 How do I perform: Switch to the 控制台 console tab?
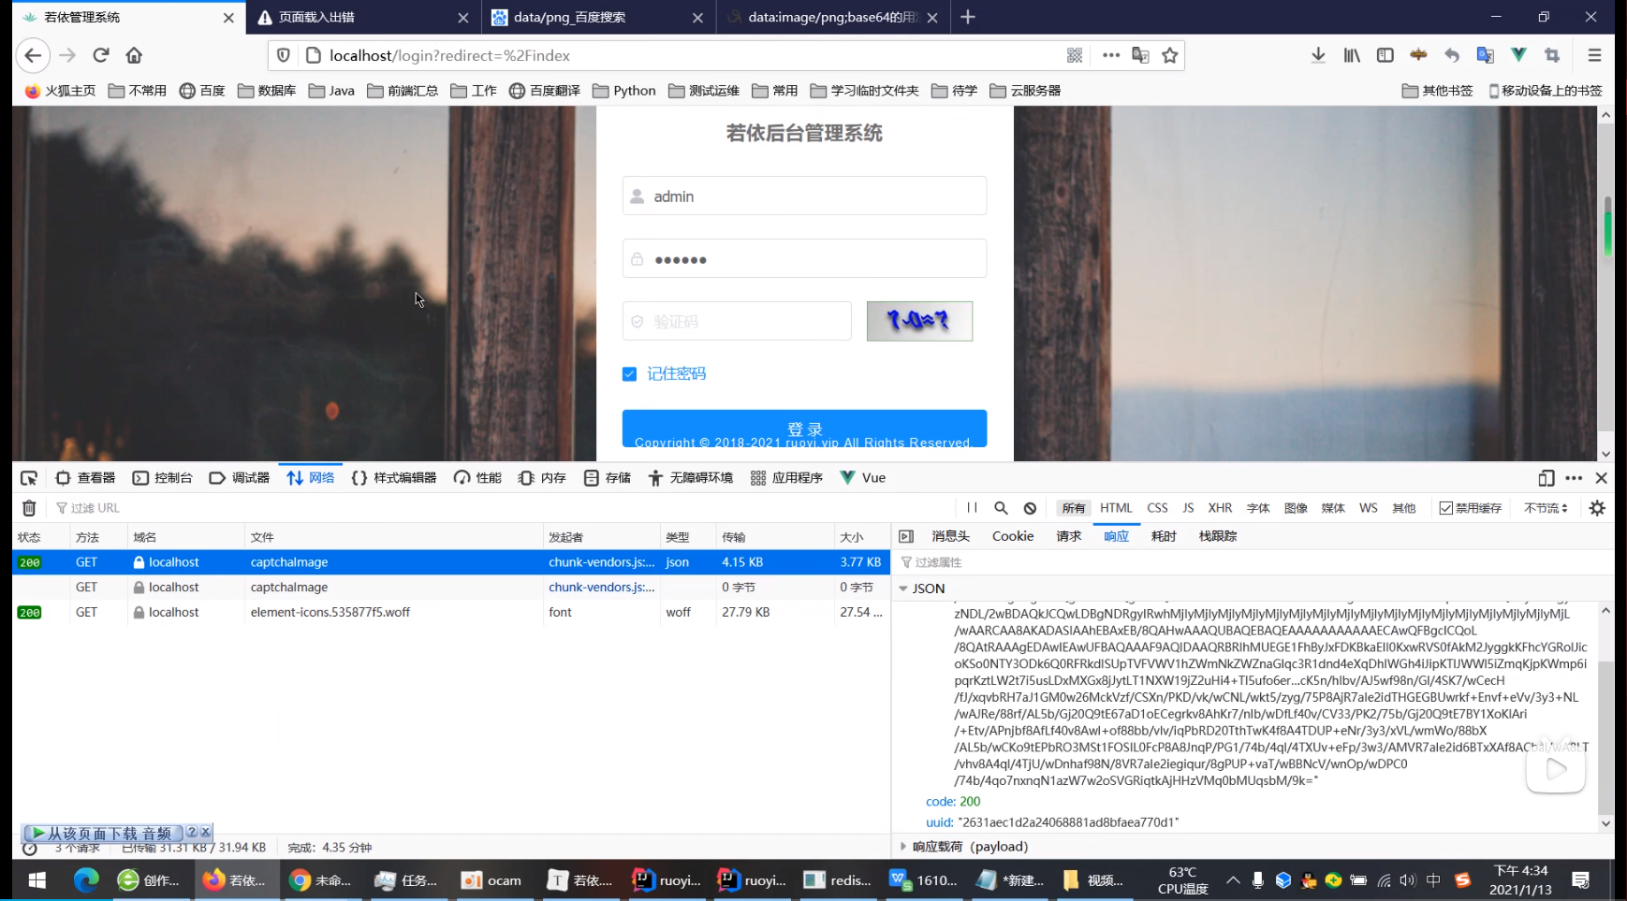163,478
